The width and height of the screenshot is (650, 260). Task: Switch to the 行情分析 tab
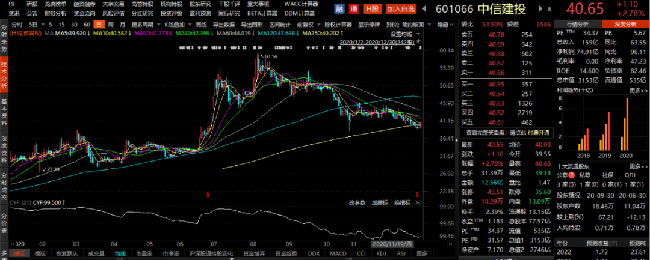click(x=577, y=25)
